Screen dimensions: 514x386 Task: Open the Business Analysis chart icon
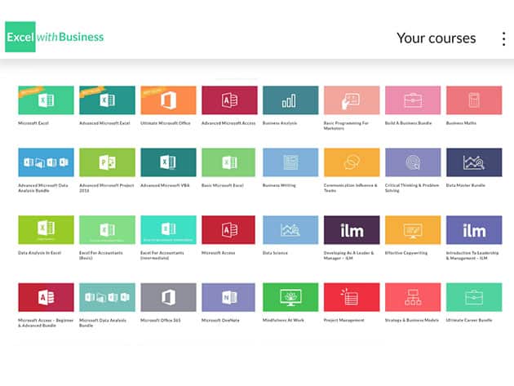tap(290, 100)
